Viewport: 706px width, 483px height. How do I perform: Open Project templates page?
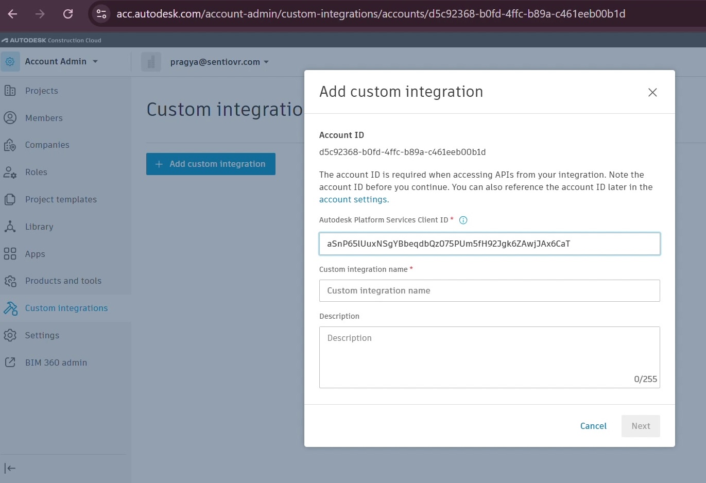click(x=61, y=200)
